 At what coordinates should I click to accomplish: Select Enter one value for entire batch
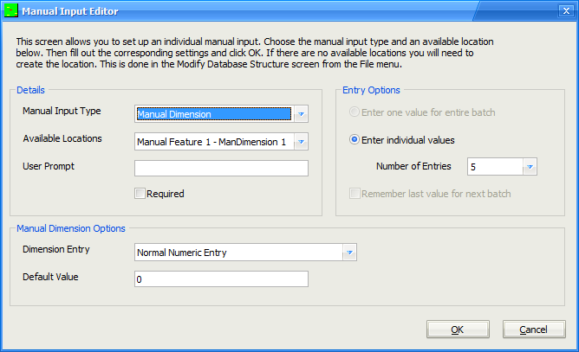pyautogui.click(x=355, y=112)
